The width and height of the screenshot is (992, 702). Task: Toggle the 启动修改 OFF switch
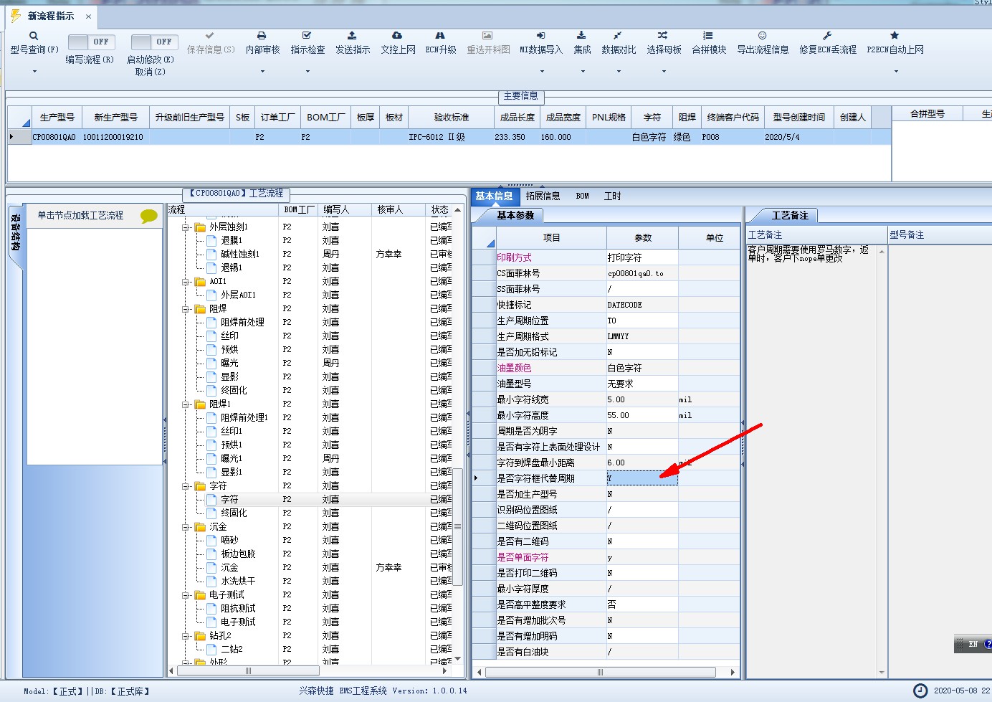coord(154,42)
